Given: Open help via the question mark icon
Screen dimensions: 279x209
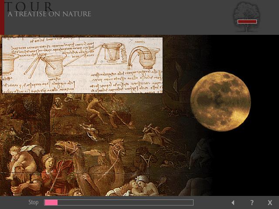Looking at the screenshot, I should coord(252,202).
